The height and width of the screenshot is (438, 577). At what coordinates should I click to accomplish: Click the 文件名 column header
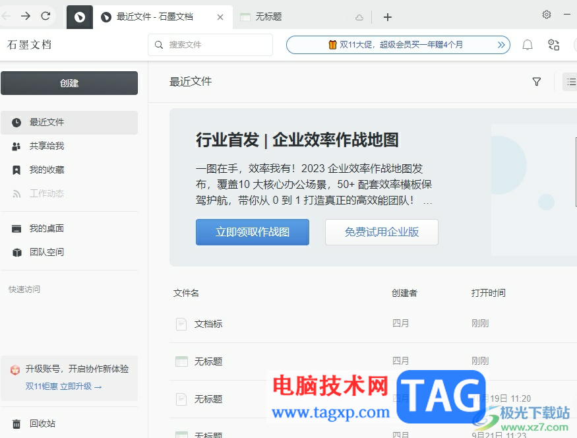186,294
